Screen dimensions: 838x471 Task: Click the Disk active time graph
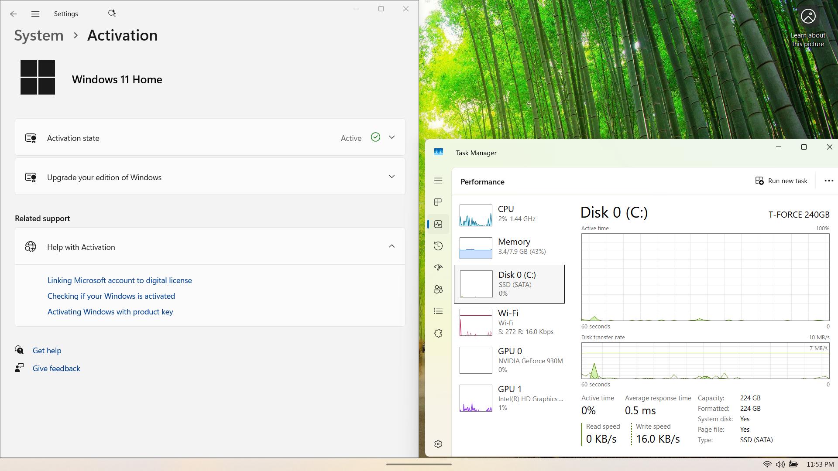705,277
